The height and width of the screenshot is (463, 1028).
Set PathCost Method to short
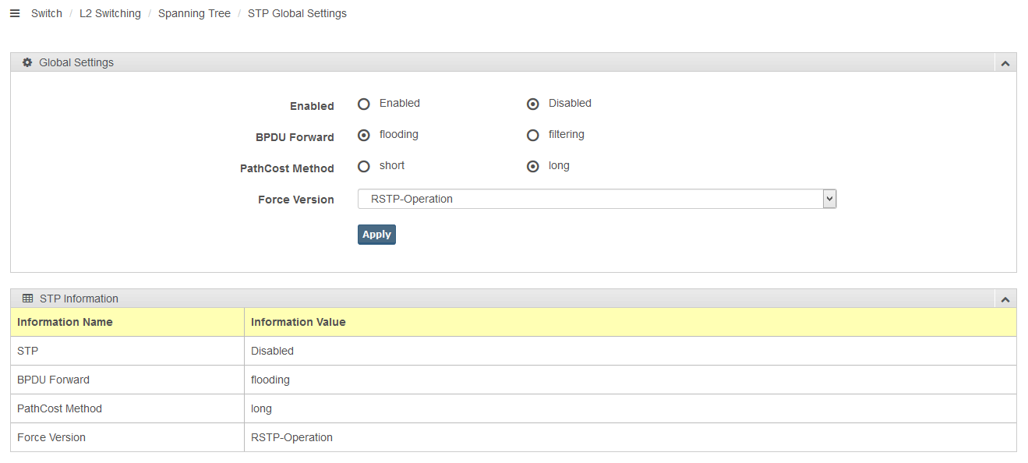click(x=364, y=166)
